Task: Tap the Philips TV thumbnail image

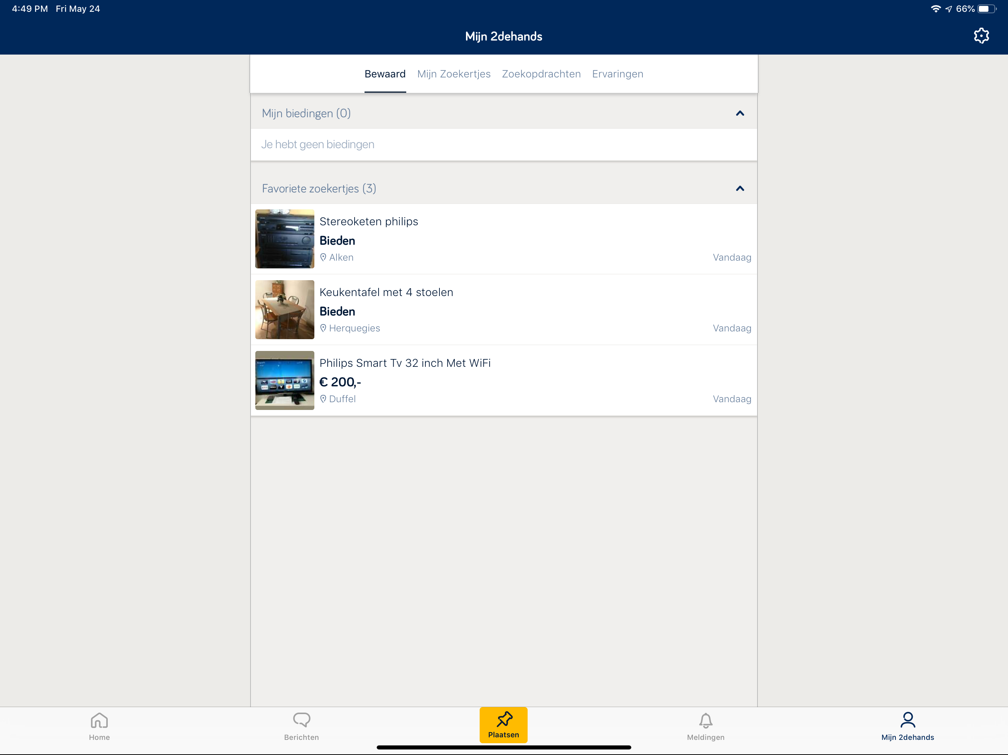Action: (284, 380)
